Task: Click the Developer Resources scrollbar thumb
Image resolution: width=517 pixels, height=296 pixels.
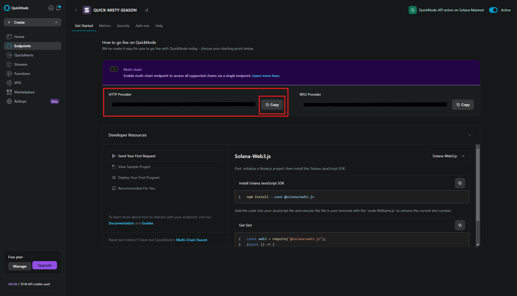Action: [x=478, y=185]
